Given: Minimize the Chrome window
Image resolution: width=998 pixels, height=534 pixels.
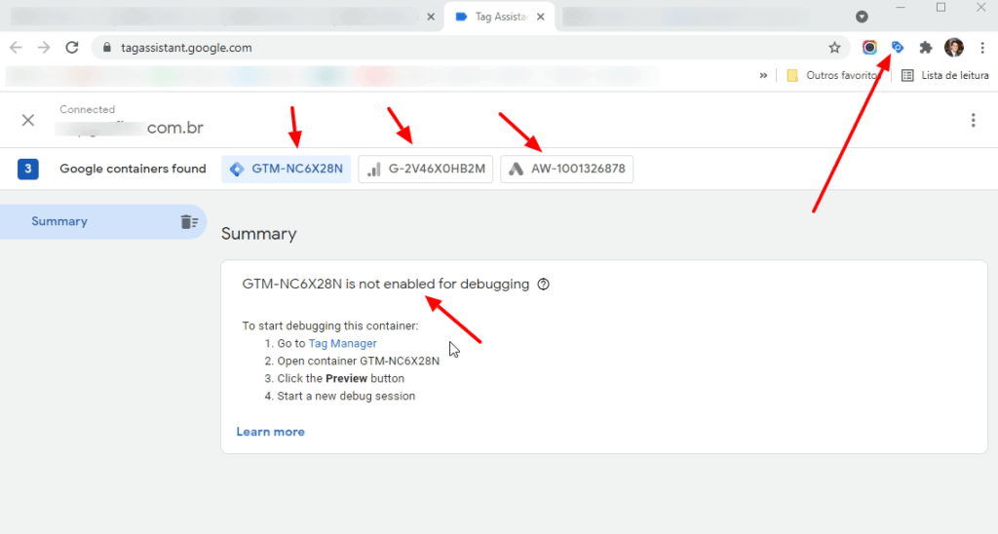Looking at the screenshot, I should [900, 8].
